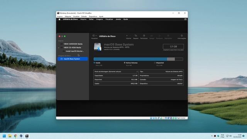Open the Apple menu

59,19
